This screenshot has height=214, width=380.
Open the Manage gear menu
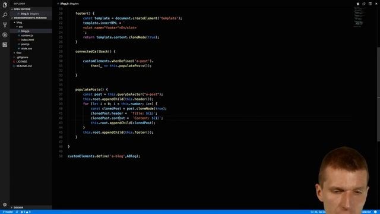pyautogui.click(x=5, y=204)
